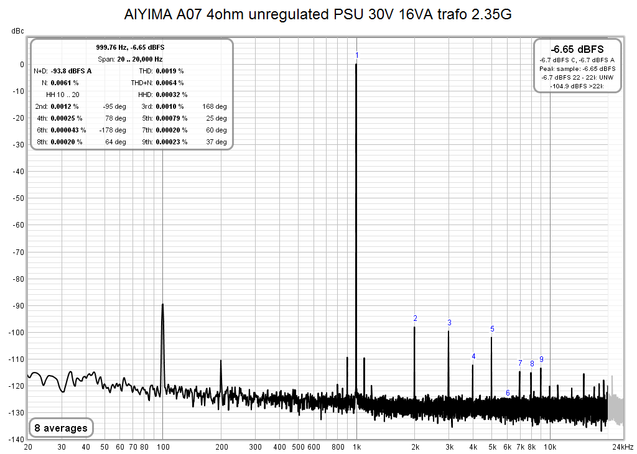Select the 3rd harmonic '0.0010 %' value
This screenshot has width=637, height=454.
[x=169, y=106]
